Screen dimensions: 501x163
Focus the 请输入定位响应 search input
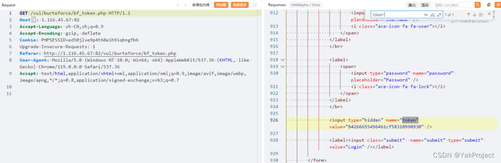click(453, 5)
